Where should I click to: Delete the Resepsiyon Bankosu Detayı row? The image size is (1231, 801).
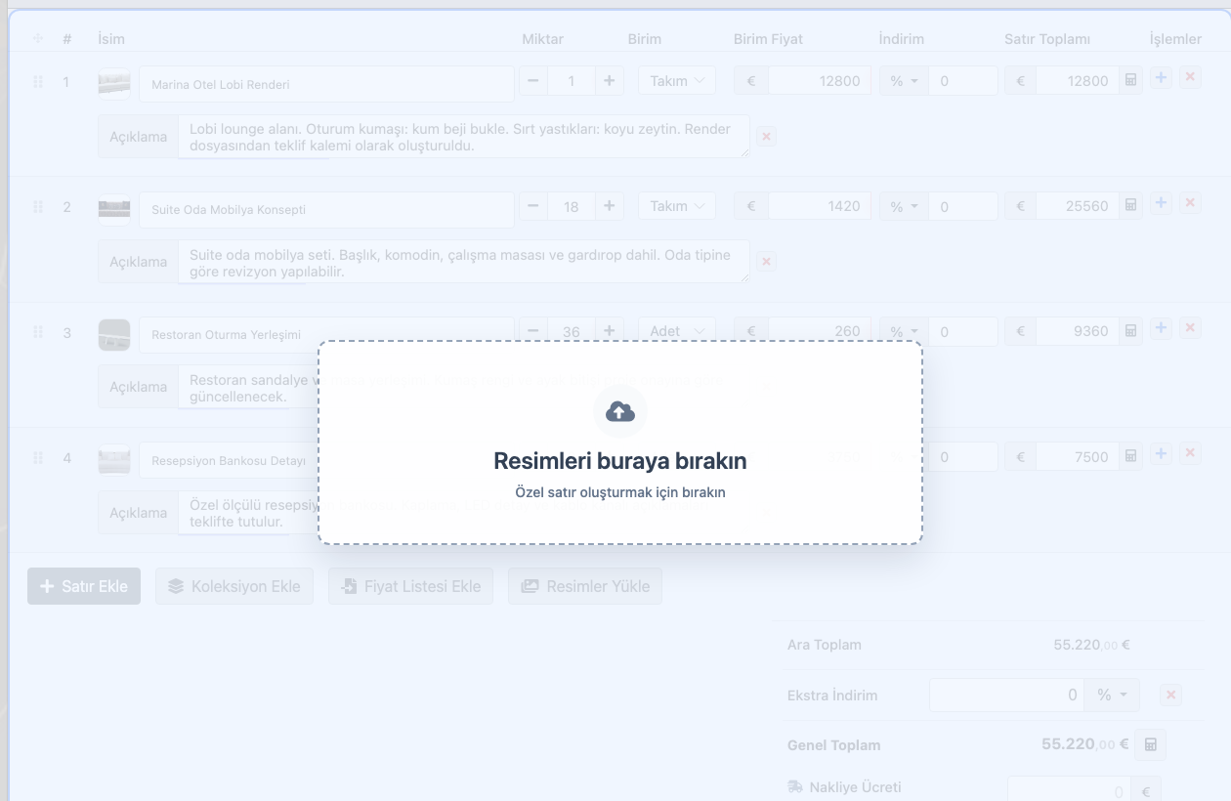coord(1190,452)
